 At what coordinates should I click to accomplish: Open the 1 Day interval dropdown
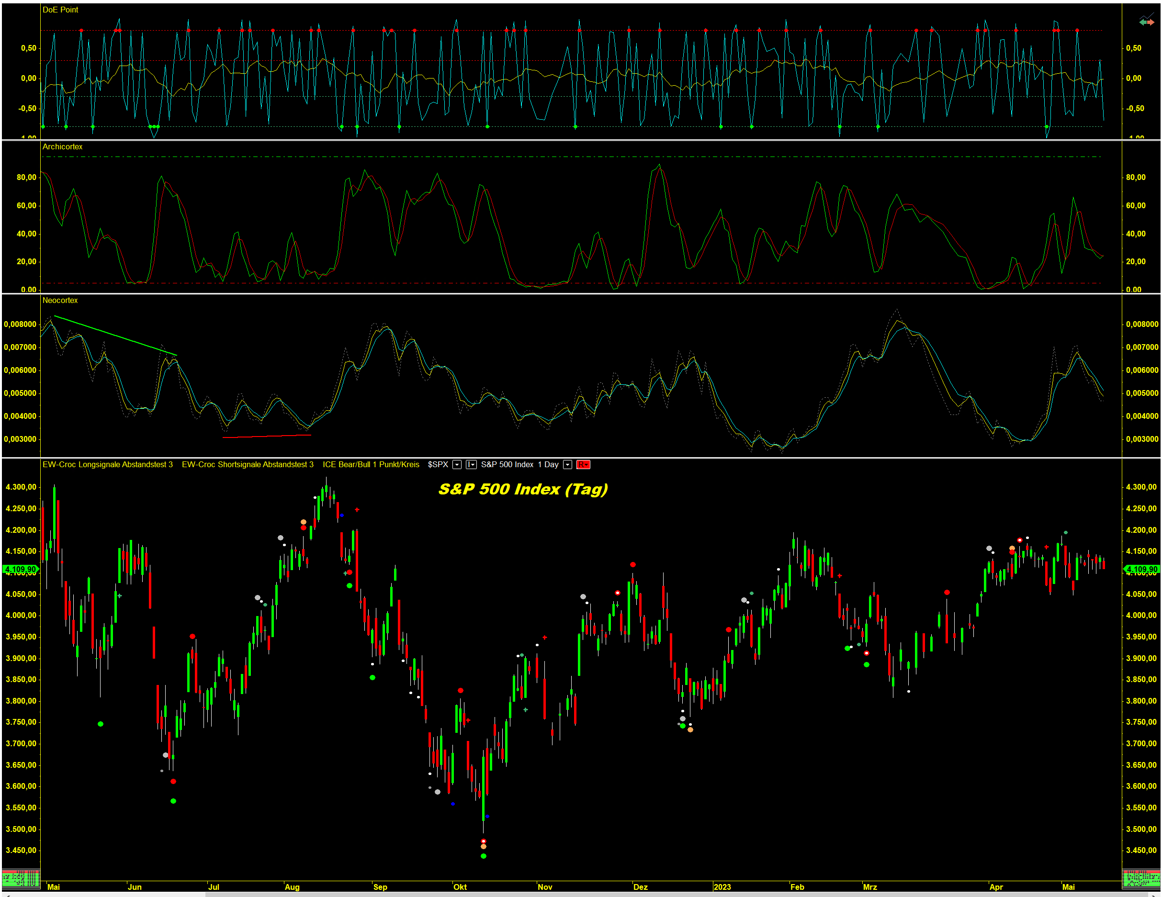(568, 465)
